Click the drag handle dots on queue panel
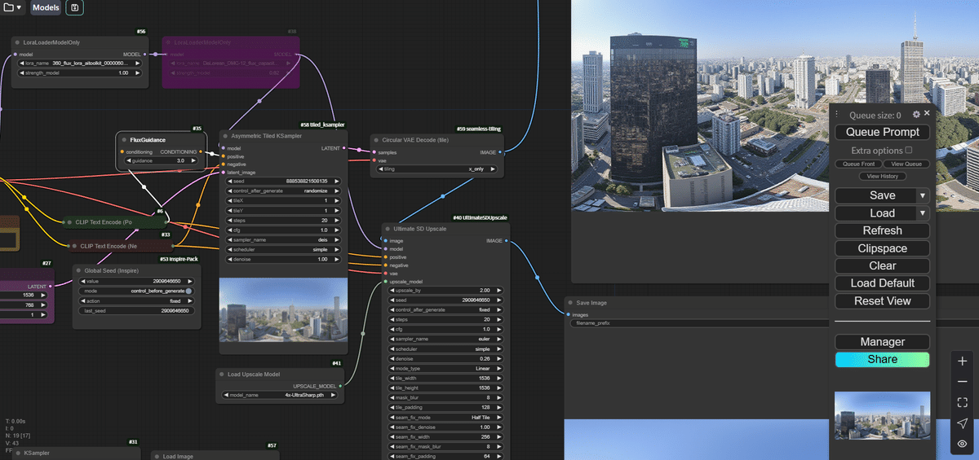 pyautogui.click(x=838, y=115)
